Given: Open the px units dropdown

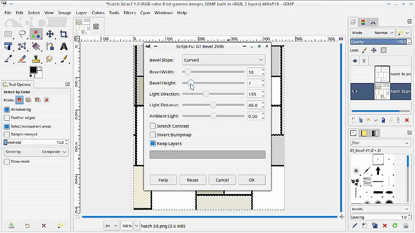Looking at the screenshot, I should coord(111,226).
